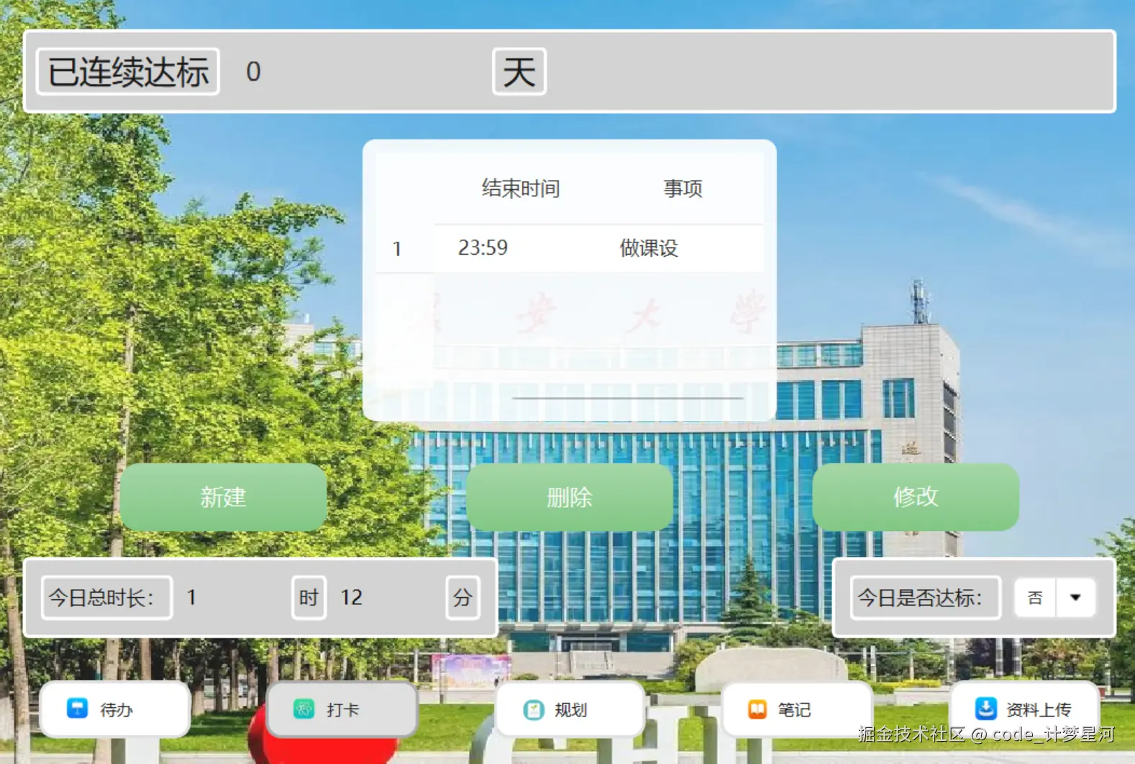1135x764 pixels.
Task: Expand the 今日是否达标 dropdown arrow
Action: point(1075,597)
